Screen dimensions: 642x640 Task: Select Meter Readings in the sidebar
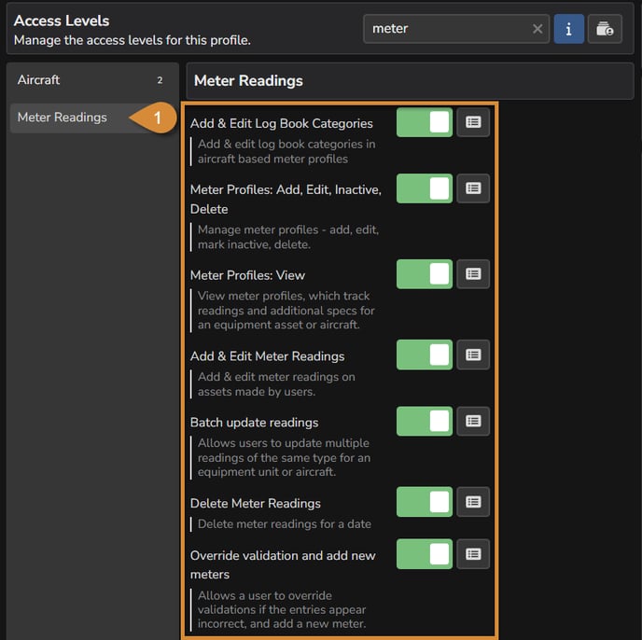click(70, 118)
